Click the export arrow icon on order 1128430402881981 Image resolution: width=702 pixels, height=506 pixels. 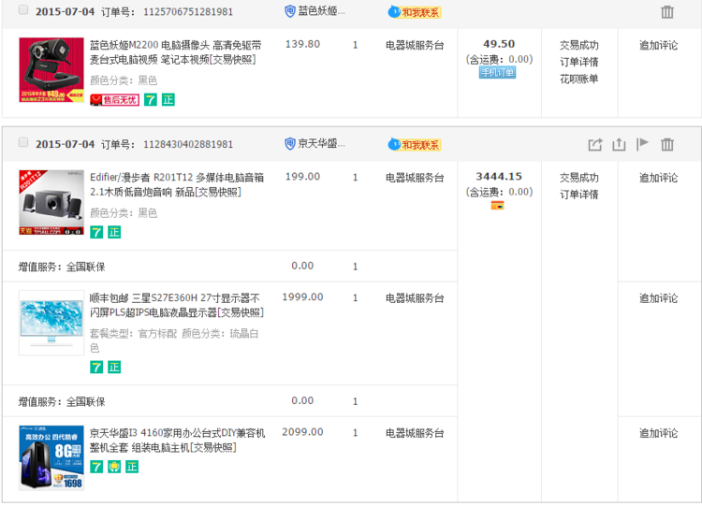pyautogui.click(x=595, y=145)
